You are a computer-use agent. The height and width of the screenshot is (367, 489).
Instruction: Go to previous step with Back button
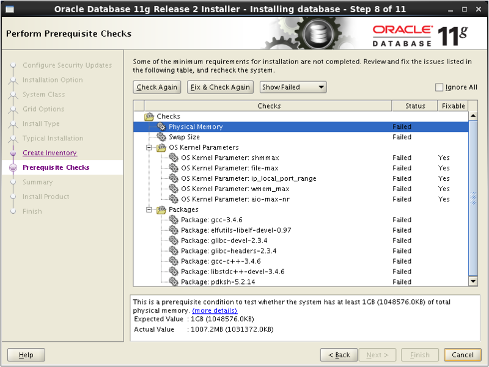(x=339, y=355)
